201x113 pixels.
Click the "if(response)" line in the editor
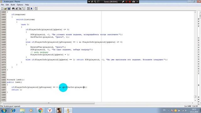(19, 14)
